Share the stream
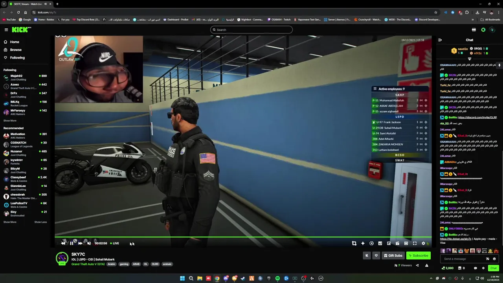 click(x=417, y=265)
